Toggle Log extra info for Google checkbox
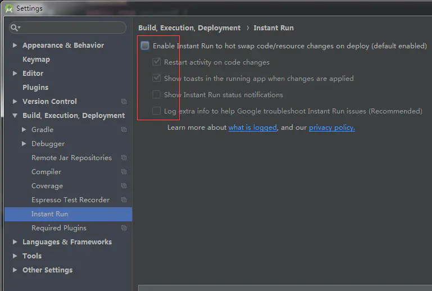Image resolution: width=432 pixels, height=291 pixels. 156,111
